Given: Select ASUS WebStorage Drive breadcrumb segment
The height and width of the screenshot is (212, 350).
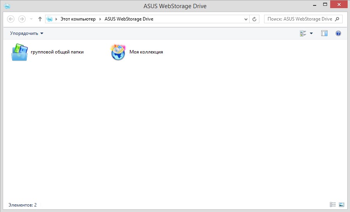Looking at the screenshot, I should [129, 19].
